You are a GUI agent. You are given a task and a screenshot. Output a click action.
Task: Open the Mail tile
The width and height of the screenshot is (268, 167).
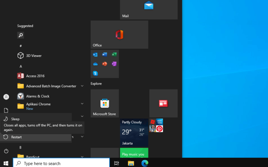click(x=149, y=10)
